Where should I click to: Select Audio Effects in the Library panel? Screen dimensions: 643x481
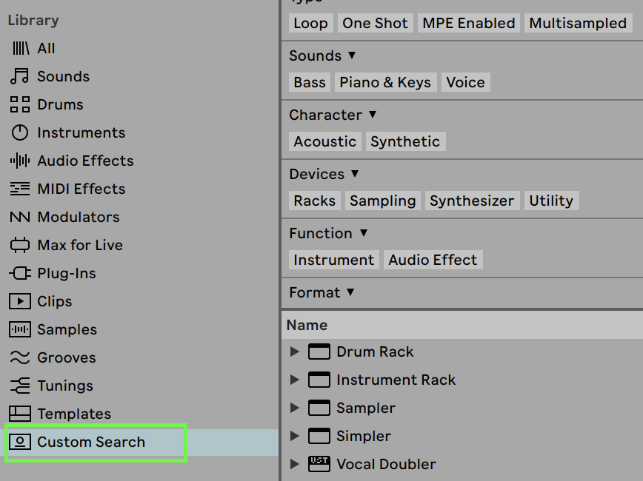tap(84, 161)
